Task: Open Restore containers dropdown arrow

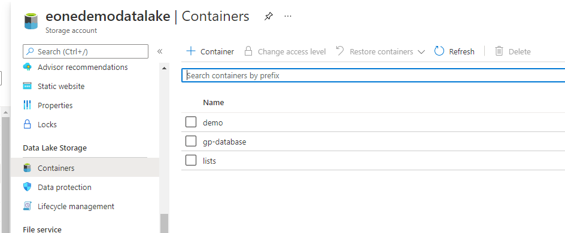Action: click(x=421, y=52)
